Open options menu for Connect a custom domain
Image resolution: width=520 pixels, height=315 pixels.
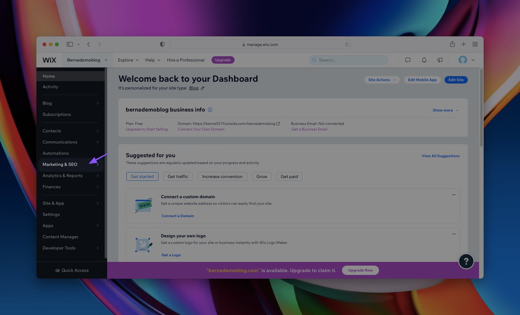(x=454, y=195)
